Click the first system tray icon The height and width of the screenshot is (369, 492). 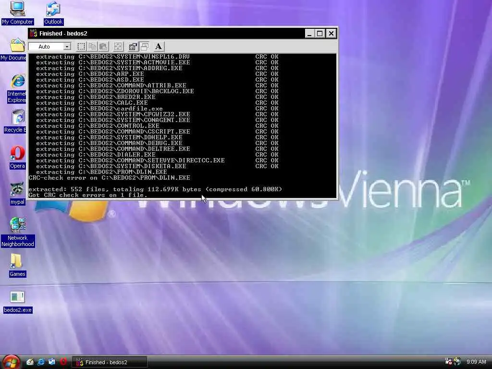(x=449, y=361)
